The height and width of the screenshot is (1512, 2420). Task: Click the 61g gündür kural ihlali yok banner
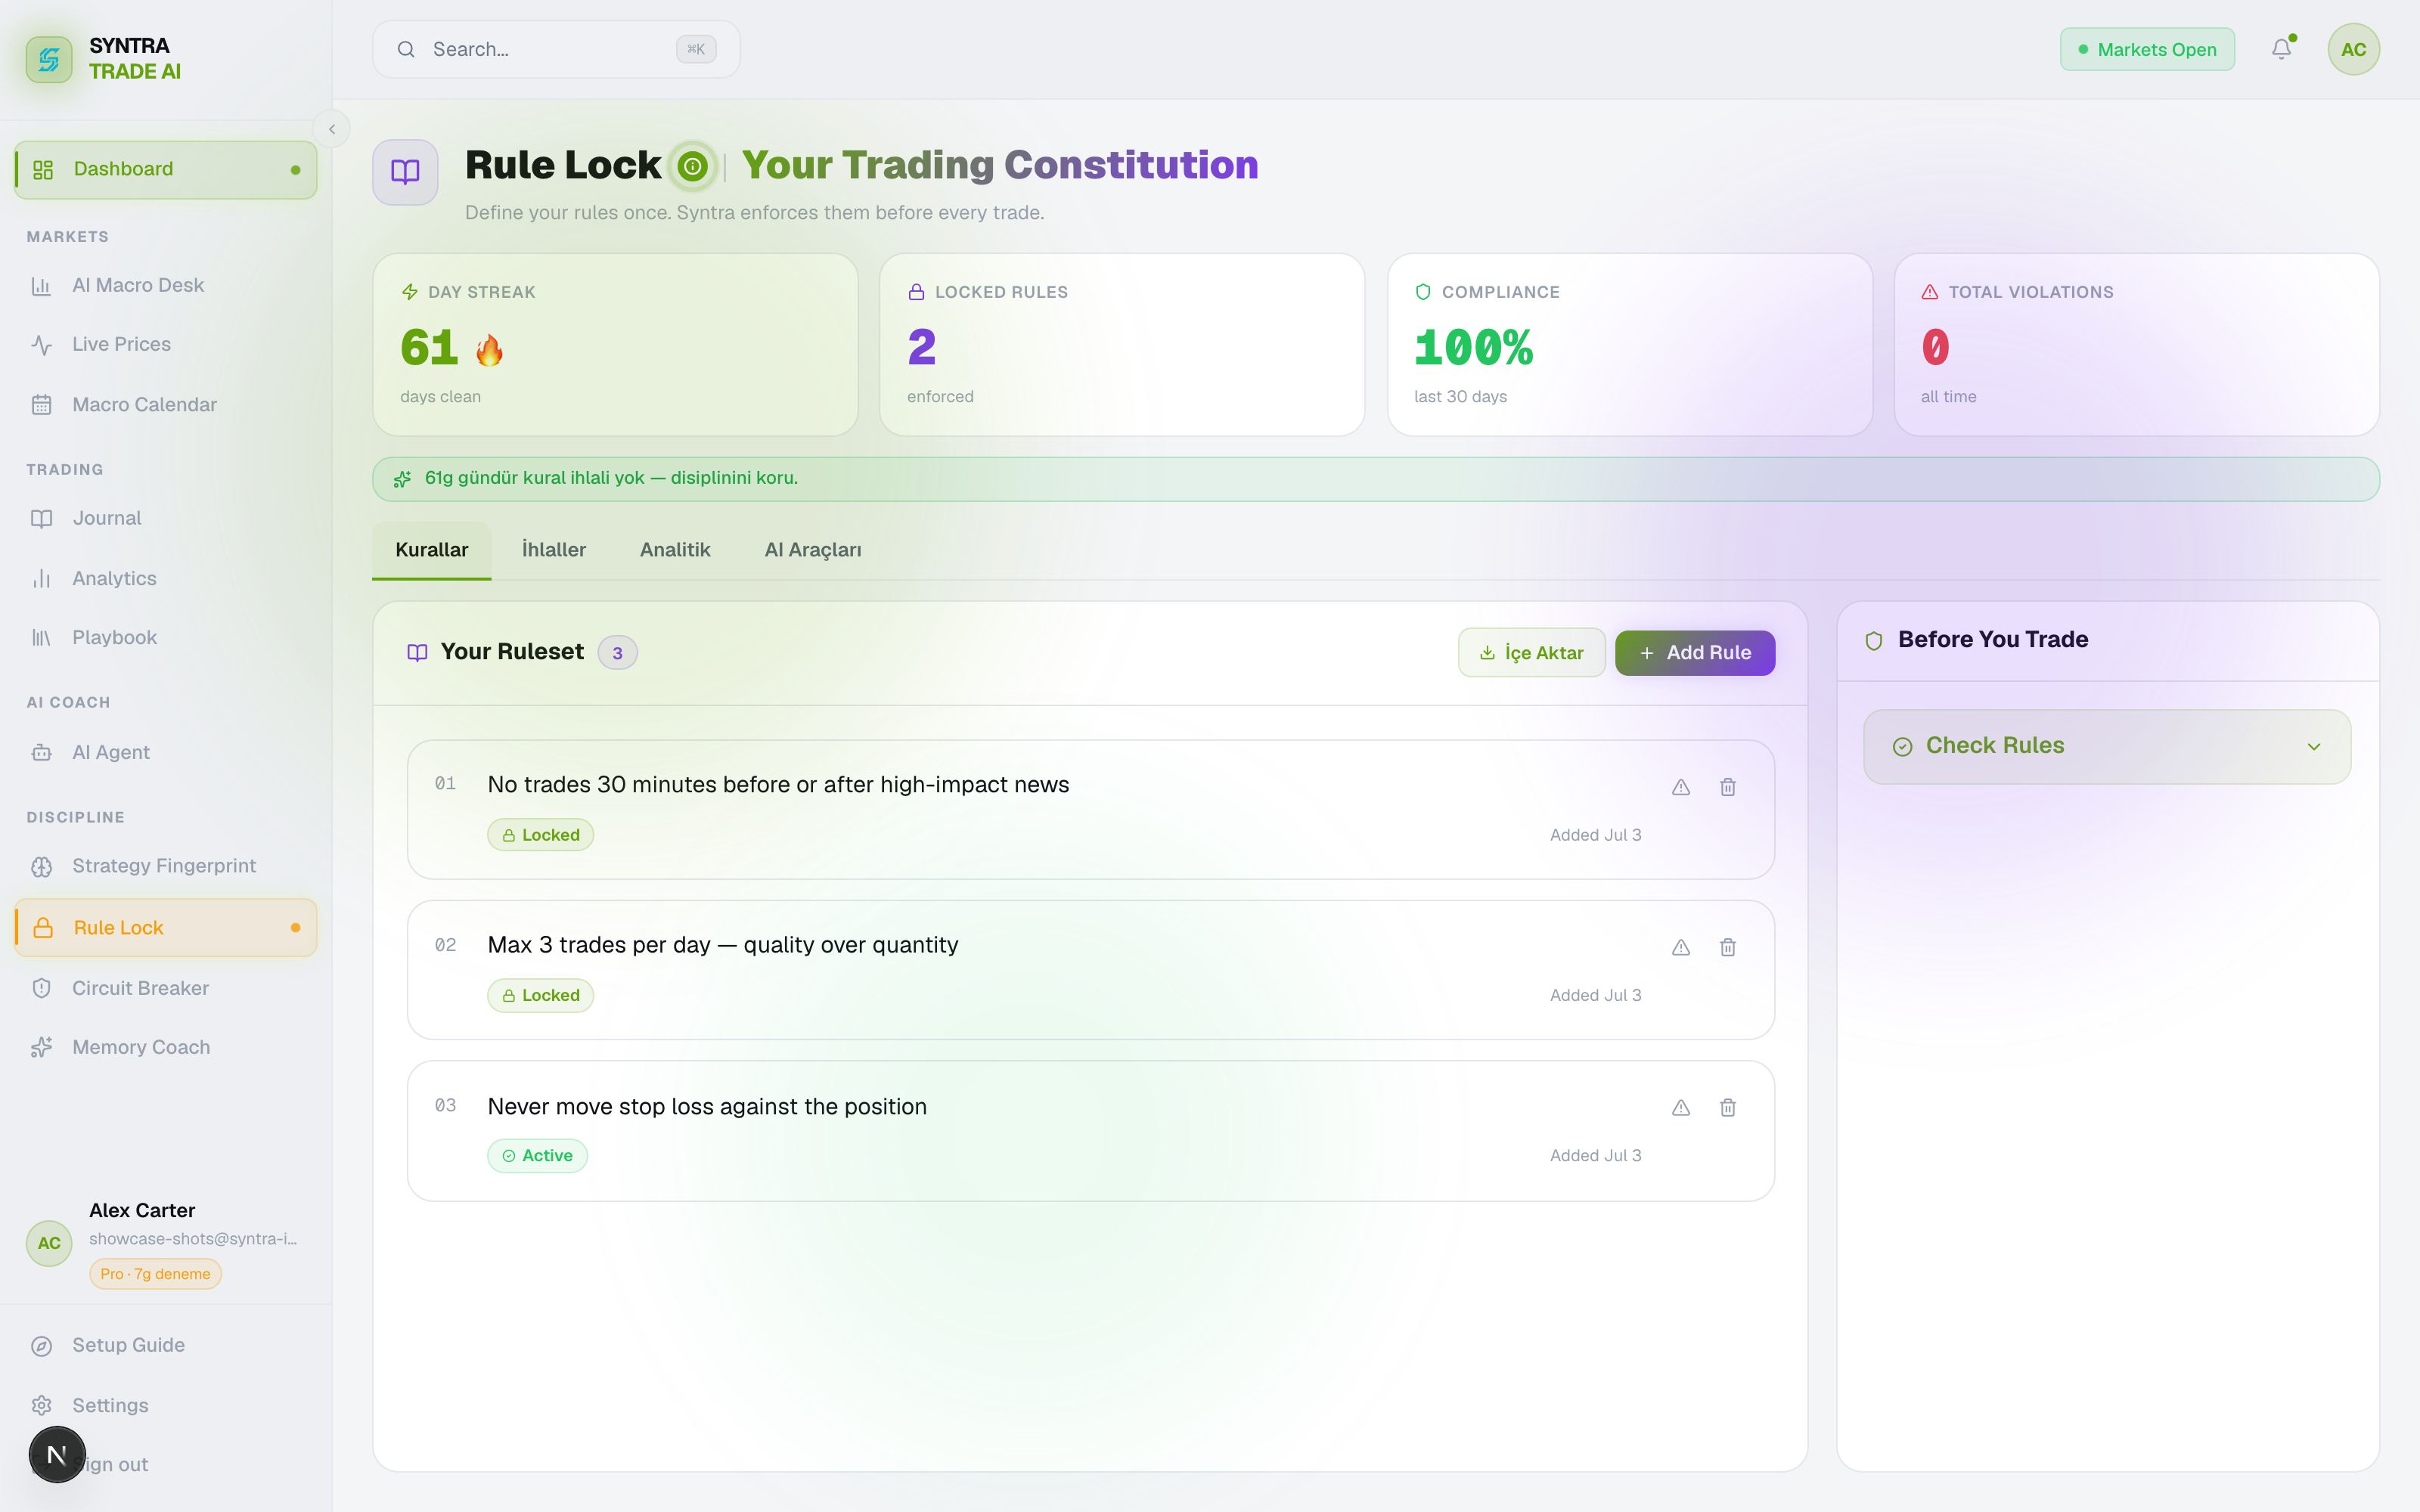click(x=1376, y=479)
